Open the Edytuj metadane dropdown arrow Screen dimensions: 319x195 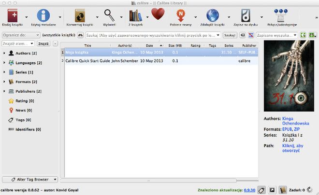pyautogui.click(x=60, y=17)
